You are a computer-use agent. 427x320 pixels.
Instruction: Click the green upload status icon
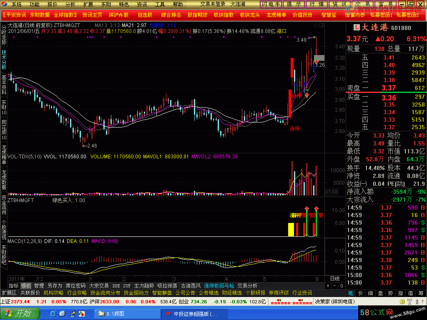click(402, 302)
